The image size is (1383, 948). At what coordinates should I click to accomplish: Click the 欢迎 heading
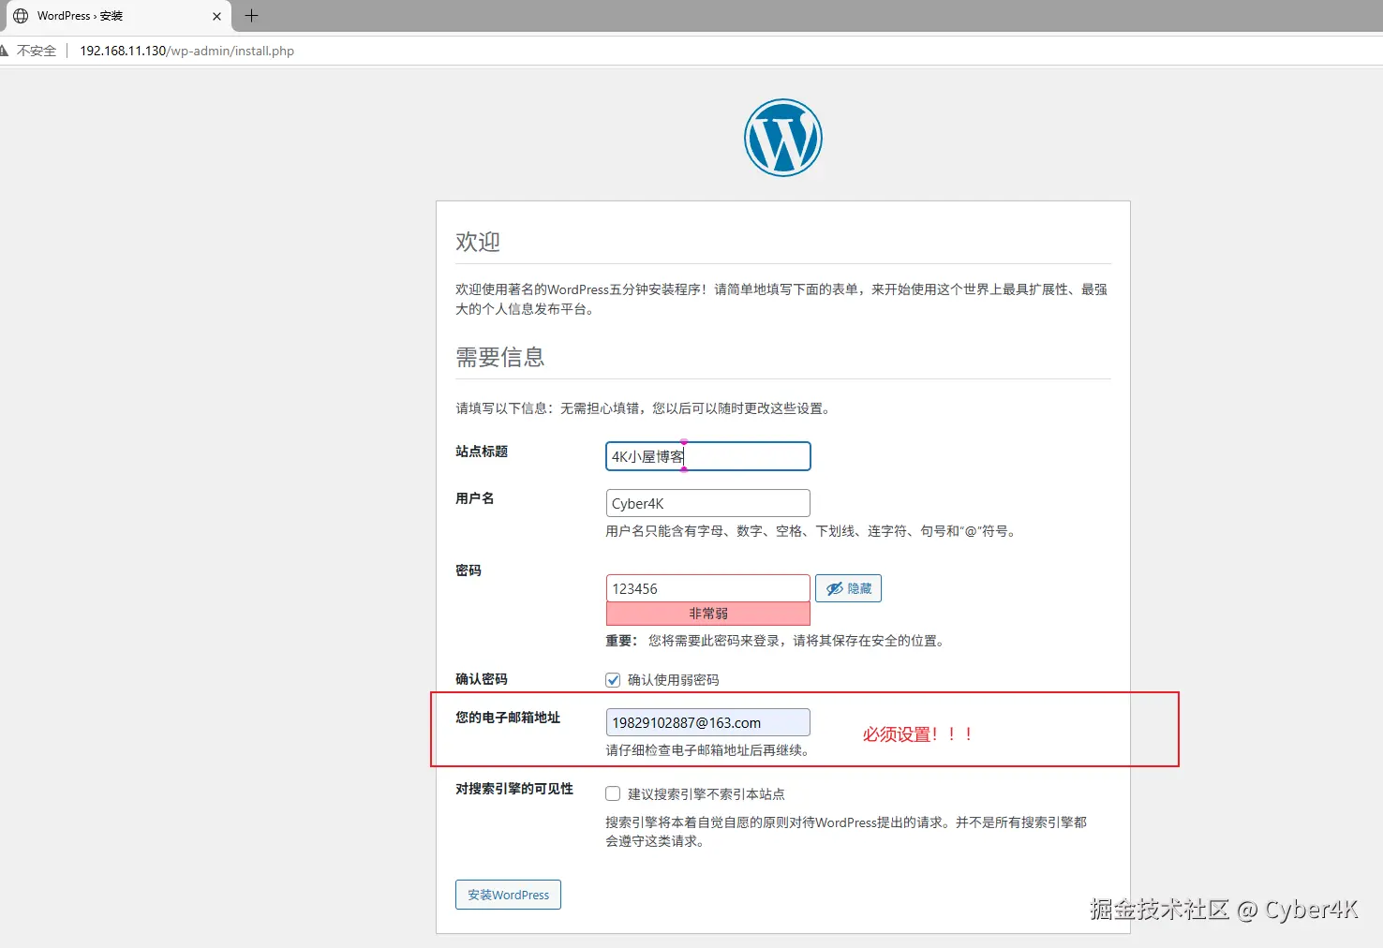point(478,242)
